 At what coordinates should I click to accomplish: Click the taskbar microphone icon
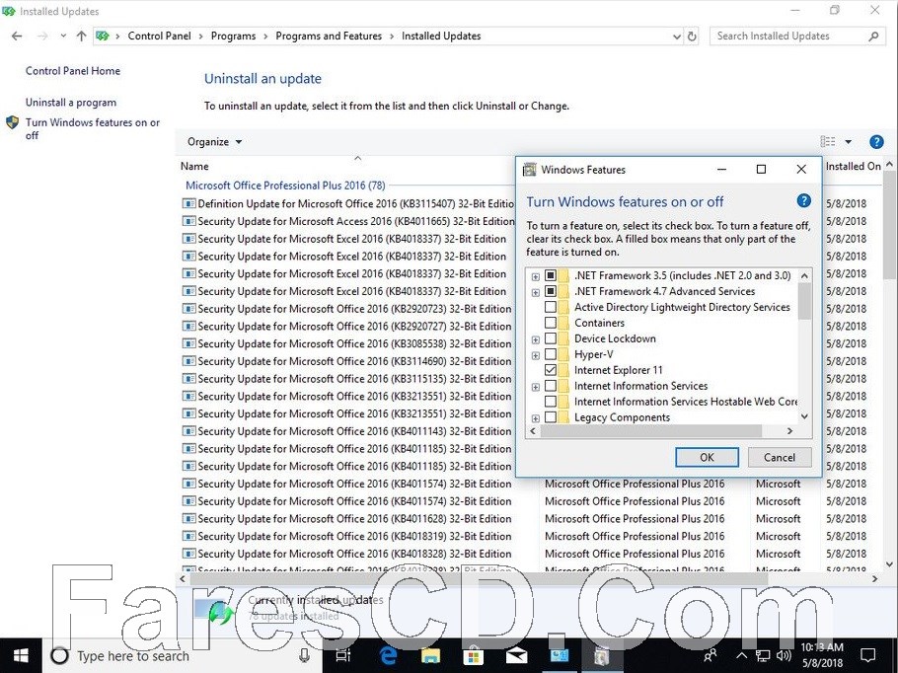[x=304, y=656]
